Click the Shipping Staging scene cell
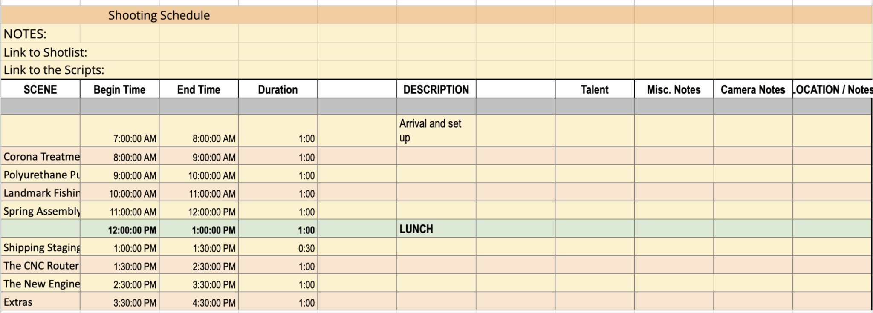 41,247
